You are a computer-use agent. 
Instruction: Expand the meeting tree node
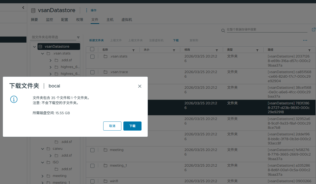pos(43,176)
